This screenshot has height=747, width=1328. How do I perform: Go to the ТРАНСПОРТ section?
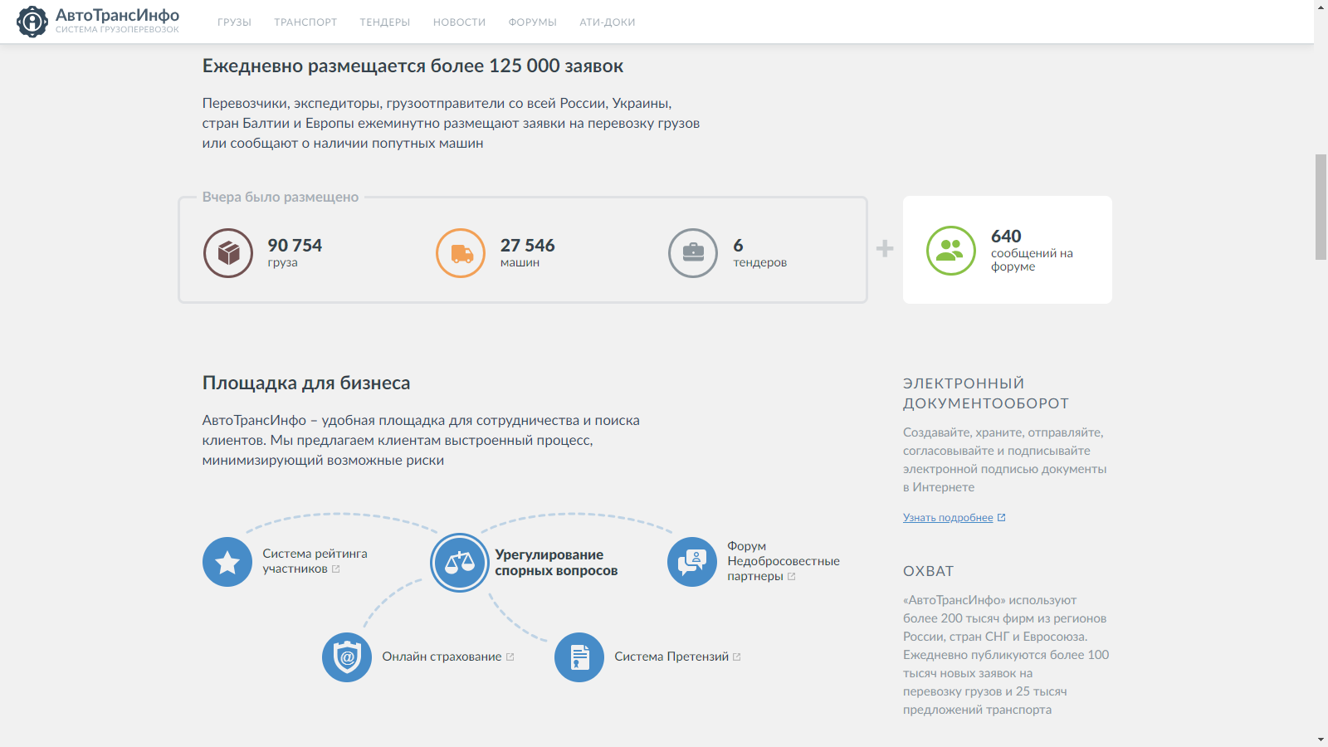pos(305,22)
